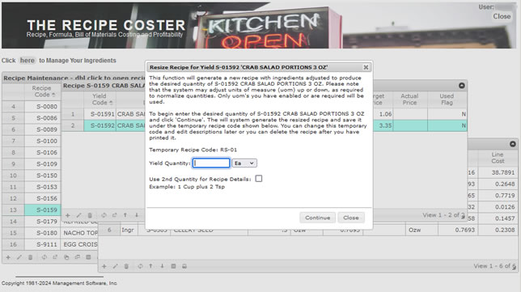Enable Use 2nd Quantity for Recipe Details
Screen dimensions: 521x292
(x=259, y=179)
